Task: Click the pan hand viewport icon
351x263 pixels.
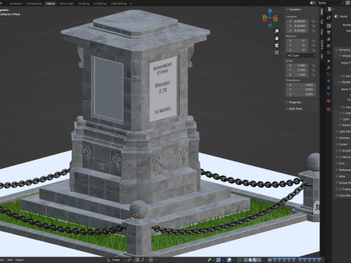Action: (276, 38)
